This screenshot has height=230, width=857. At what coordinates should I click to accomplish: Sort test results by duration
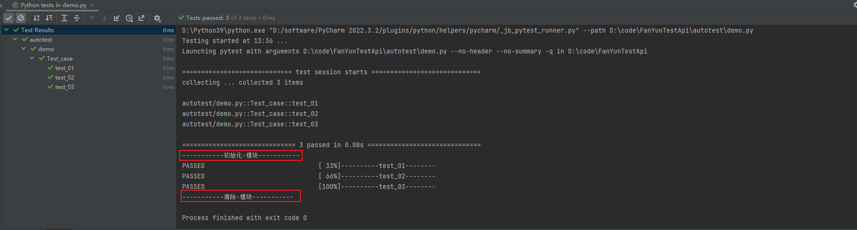pos(49,18)
